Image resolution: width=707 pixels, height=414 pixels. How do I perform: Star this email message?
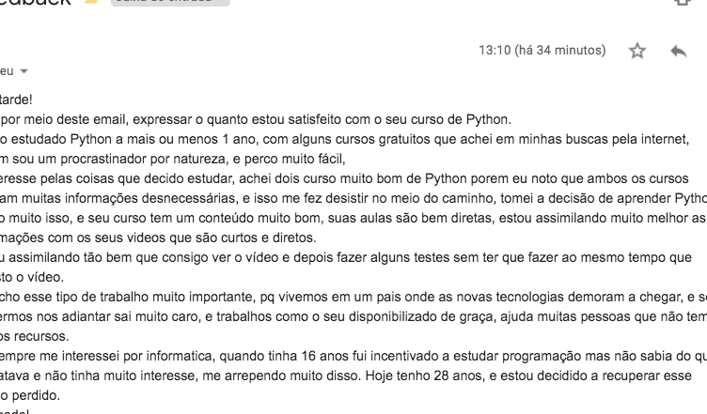point(637,51)
